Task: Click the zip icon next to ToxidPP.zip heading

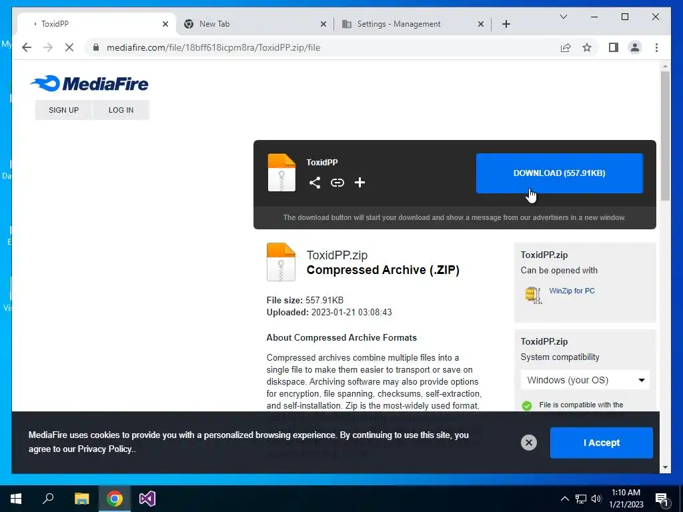Action: click(x=281, y=261)
